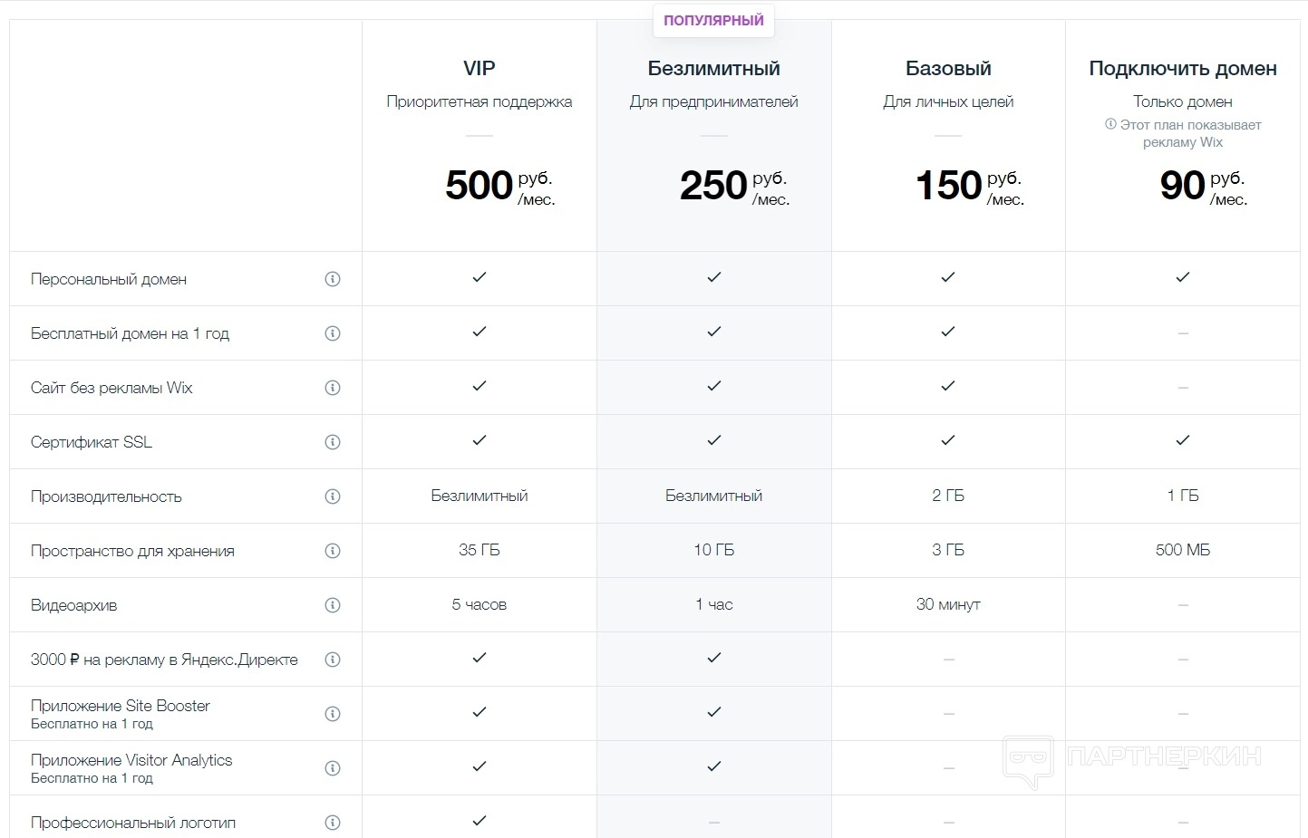Image resolution: width=1308 pixels, height=838 pixels.
Task: Click info icon for Приложение Site Booster
Action: [333, 714]
